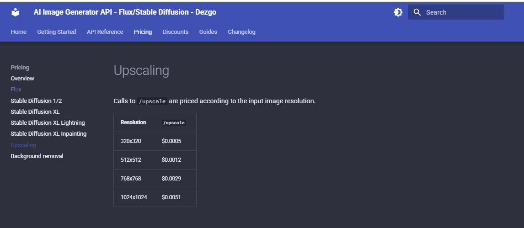Image resolution: width=524 pixels, height=228 pixels.
Task: Click the Upscaling page heading
Action: (x=141, y=70)
